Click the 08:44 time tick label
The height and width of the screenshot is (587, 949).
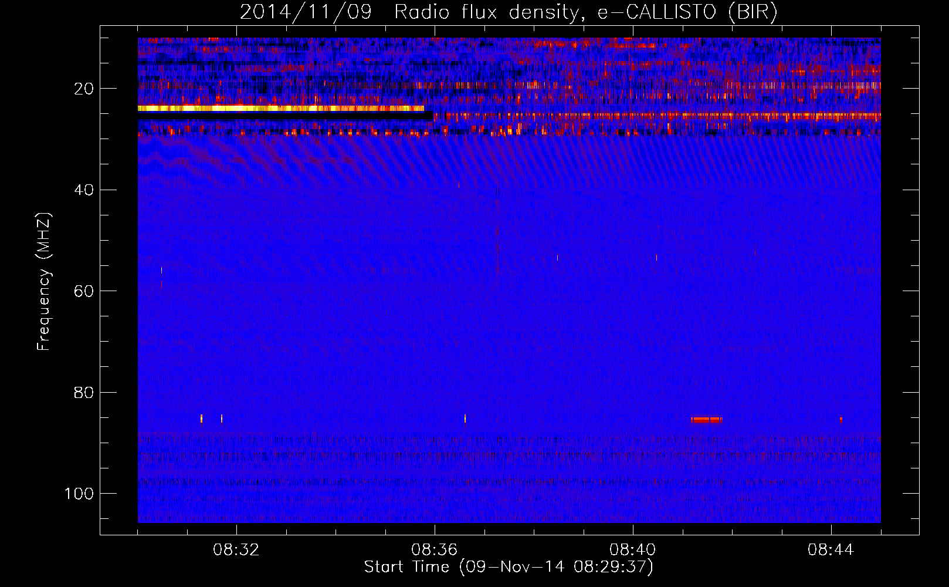[x=831, y=550]
